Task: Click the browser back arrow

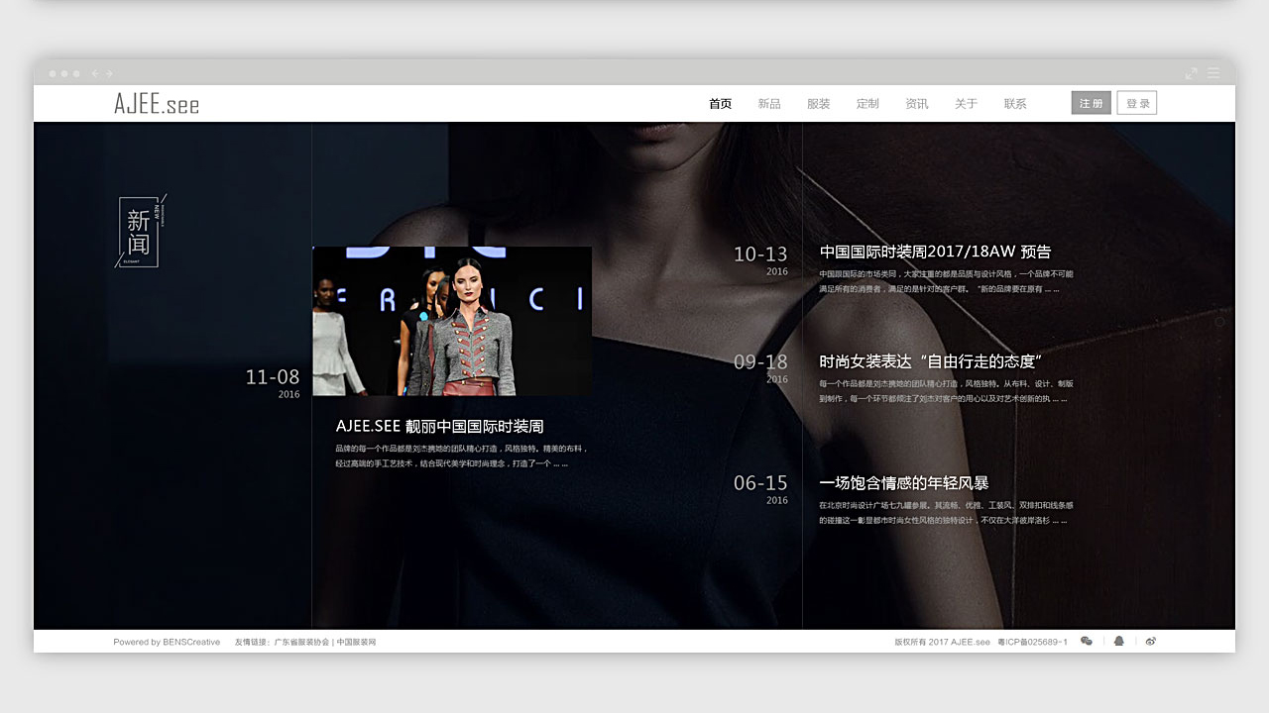Action: pyautogui.click(x=95, y=73)
